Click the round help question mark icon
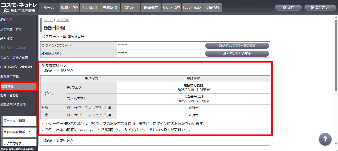The width and height of the screenshot is (338, 151). (325, 139)
